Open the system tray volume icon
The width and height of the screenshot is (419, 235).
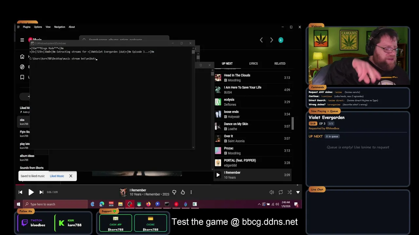[x=278, y=204]
